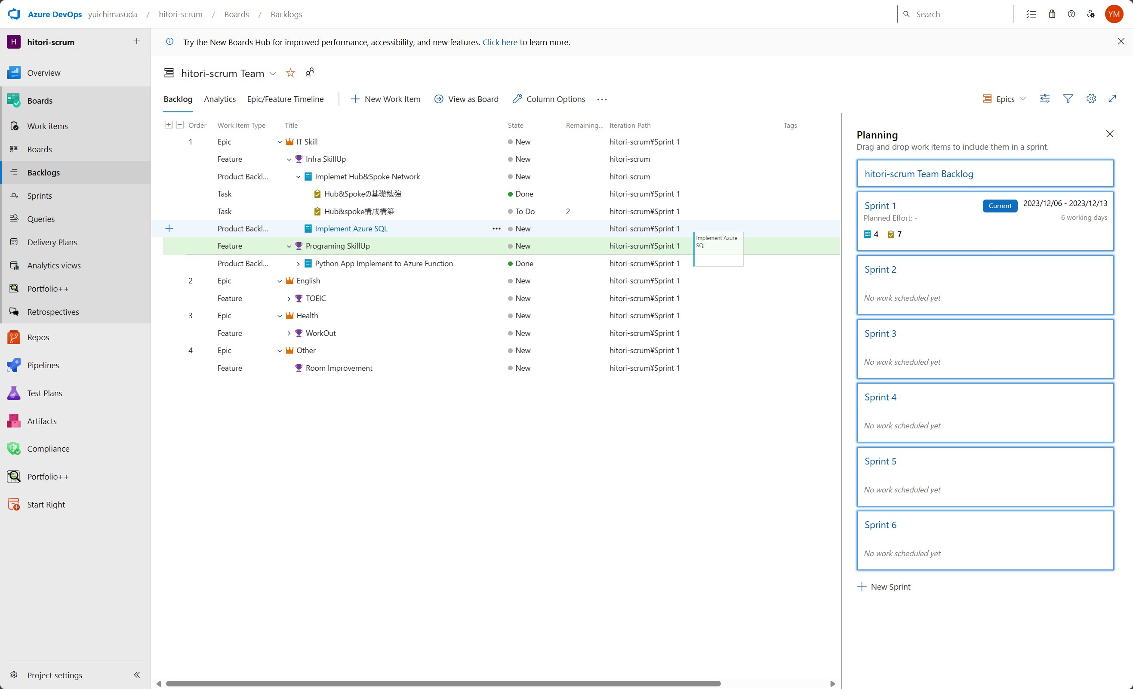Collapse the sidebar navigation double chevron
Screen dimensions: 1133x689
(136, 674)
